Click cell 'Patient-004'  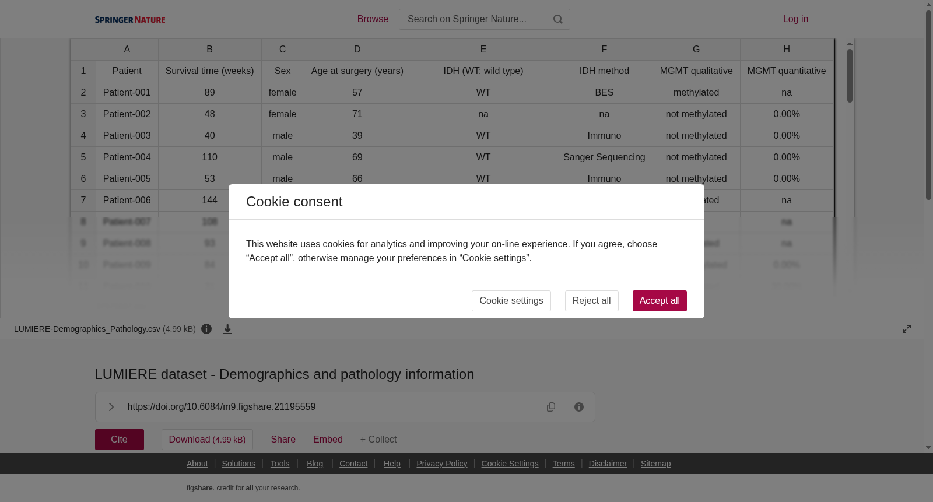click(x=127, y=157)
